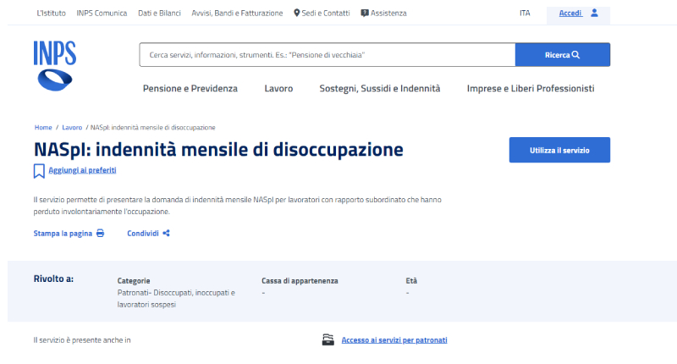Click the page title NASpI: indennità mensile di disoccupazione

[x=218, y=149]
